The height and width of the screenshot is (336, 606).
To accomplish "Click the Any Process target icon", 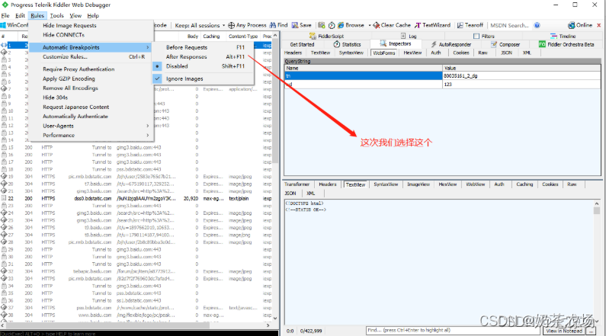I will pyautogui.click(x=231, y=25).
